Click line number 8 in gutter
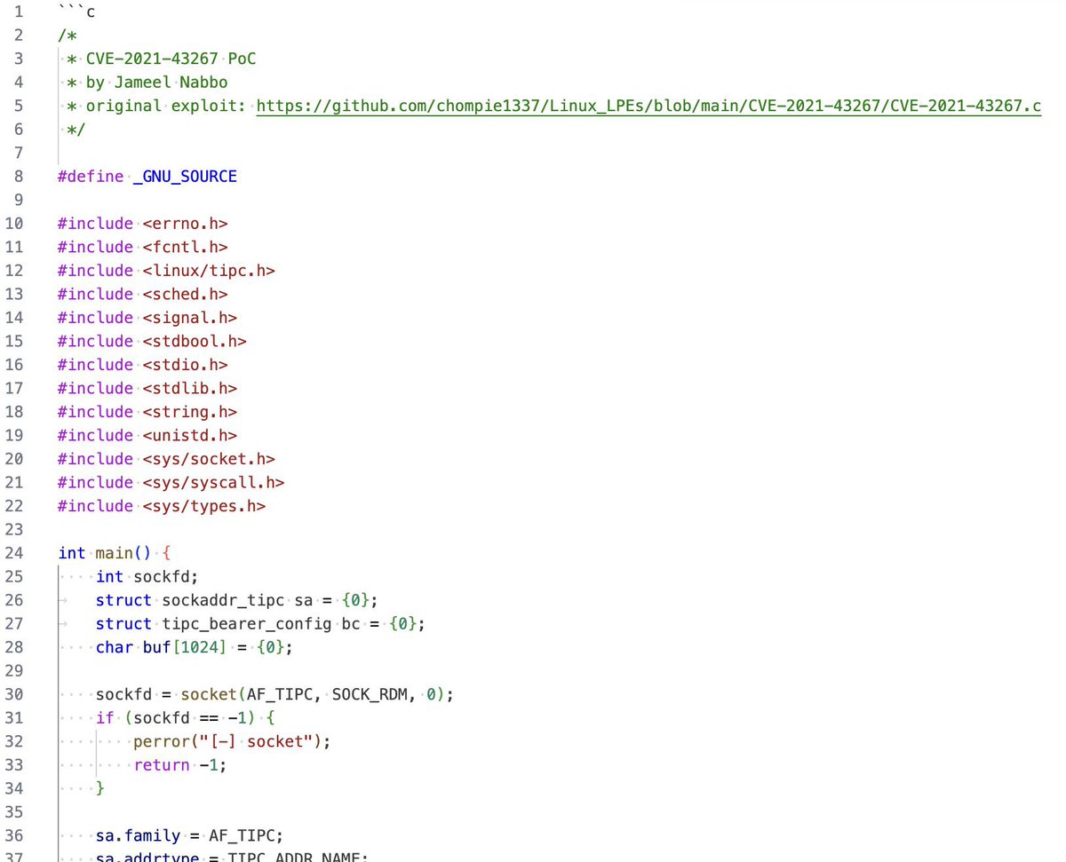1066x862 pixels. [x=19, y=176]
